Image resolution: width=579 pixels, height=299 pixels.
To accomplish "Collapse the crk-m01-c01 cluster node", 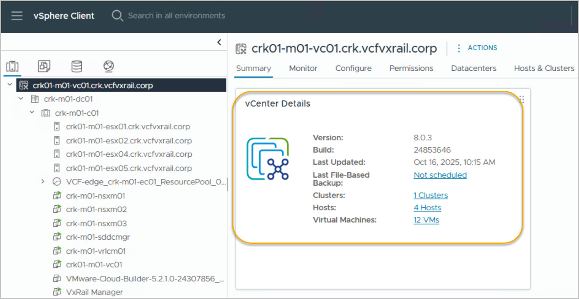I will (32, 113).
